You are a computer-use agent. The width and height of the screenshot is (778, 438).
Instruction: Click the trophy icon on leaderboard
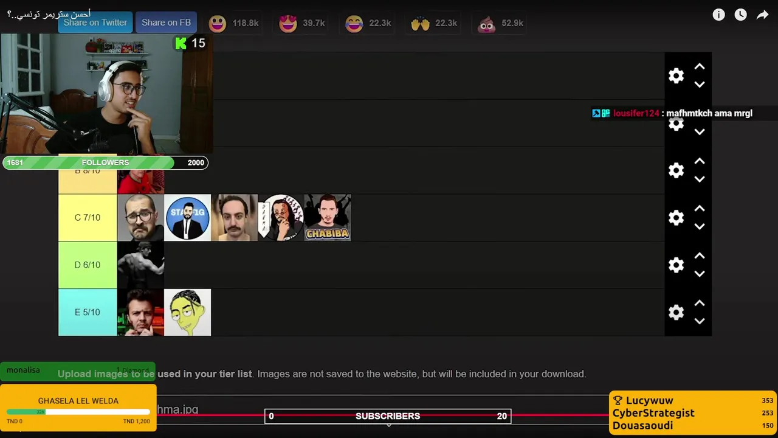click(x=618, y=400)
